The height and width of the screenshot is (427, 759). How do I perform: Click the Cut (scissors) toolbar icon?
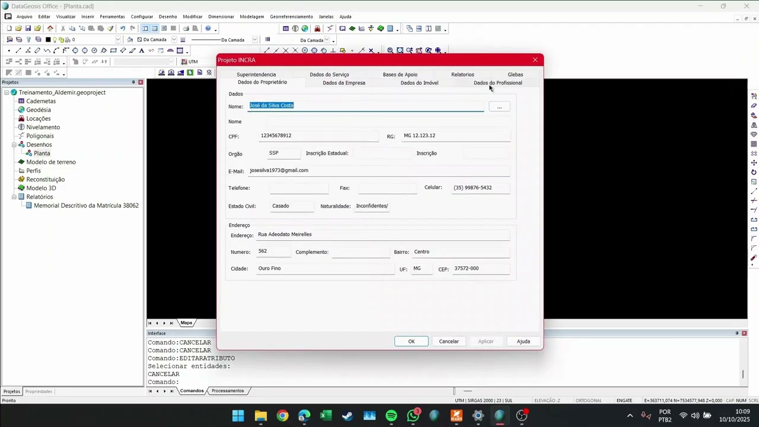click(x=63, y=28)
